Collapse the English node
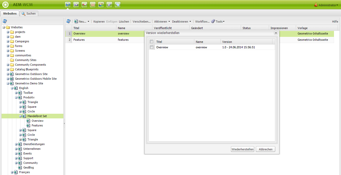 click(12, 88)
